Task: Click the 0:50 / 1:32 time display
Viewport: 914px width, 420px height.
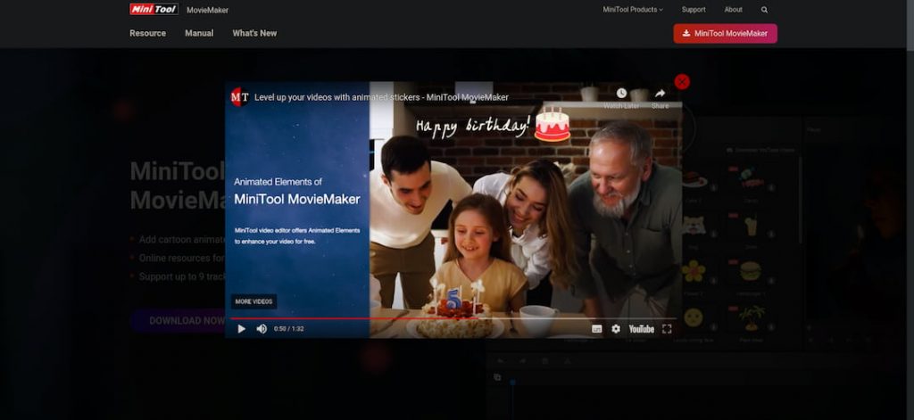Action: point(288,329)
